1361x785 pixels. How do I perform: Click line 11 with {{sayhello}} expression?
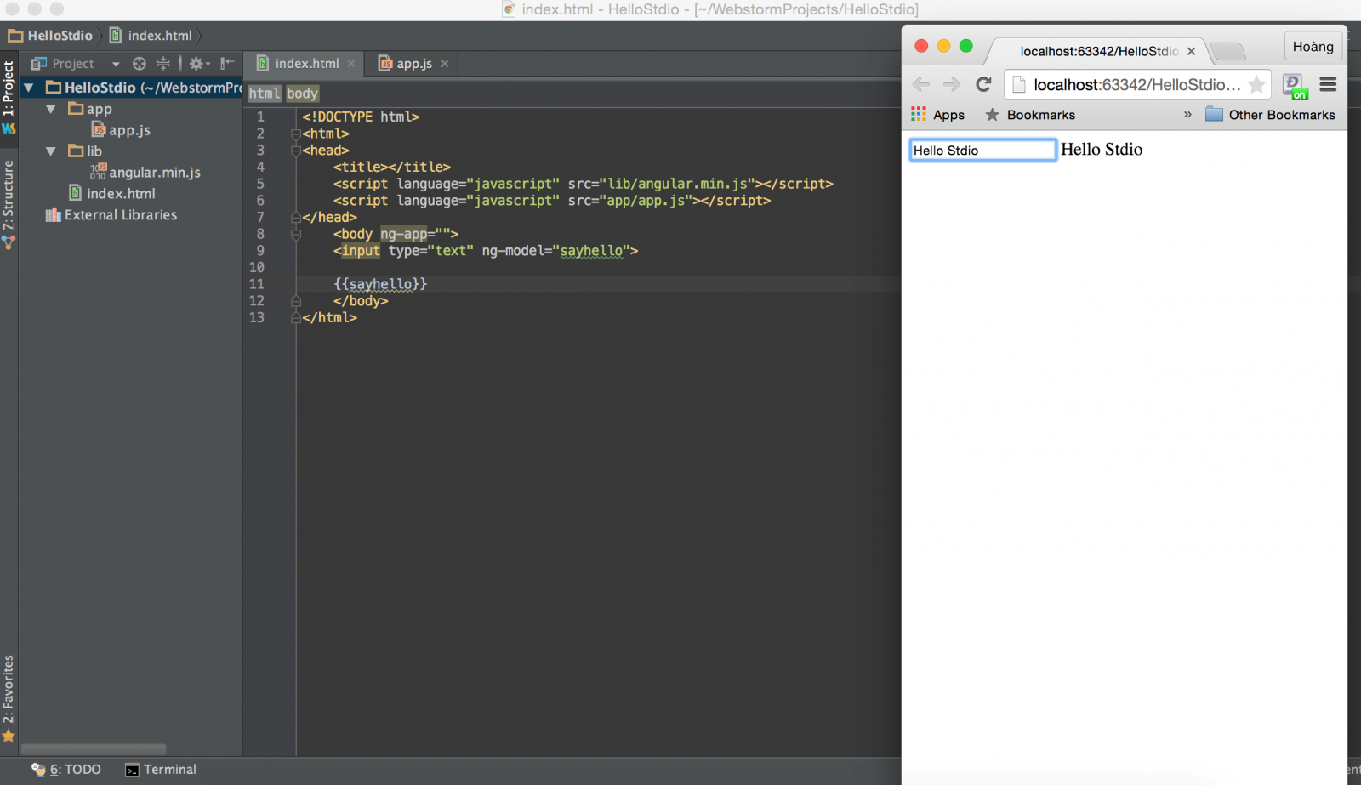pyautogui.click(x=380, y=284)
